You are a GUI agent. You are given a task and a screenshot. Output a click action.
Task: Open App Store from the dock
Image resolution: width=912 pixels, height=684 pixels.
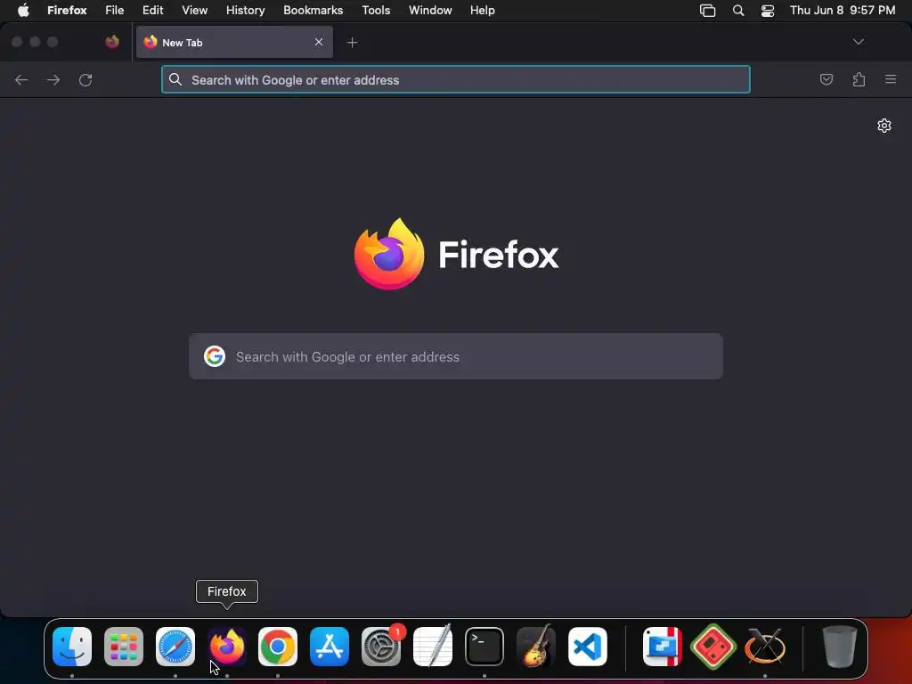[x=330, y=647]
